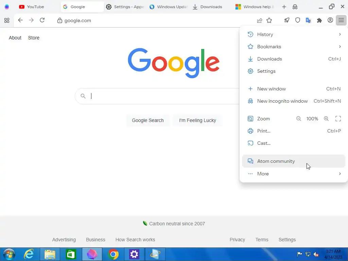The image size is (348, 261).
Task: Open the Advertising footer link
Action: coord(64,240)
